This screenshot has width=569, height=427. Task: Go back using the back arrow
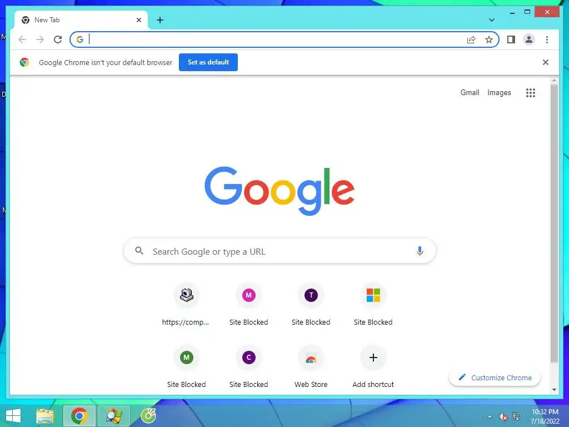tap(22, 39)
